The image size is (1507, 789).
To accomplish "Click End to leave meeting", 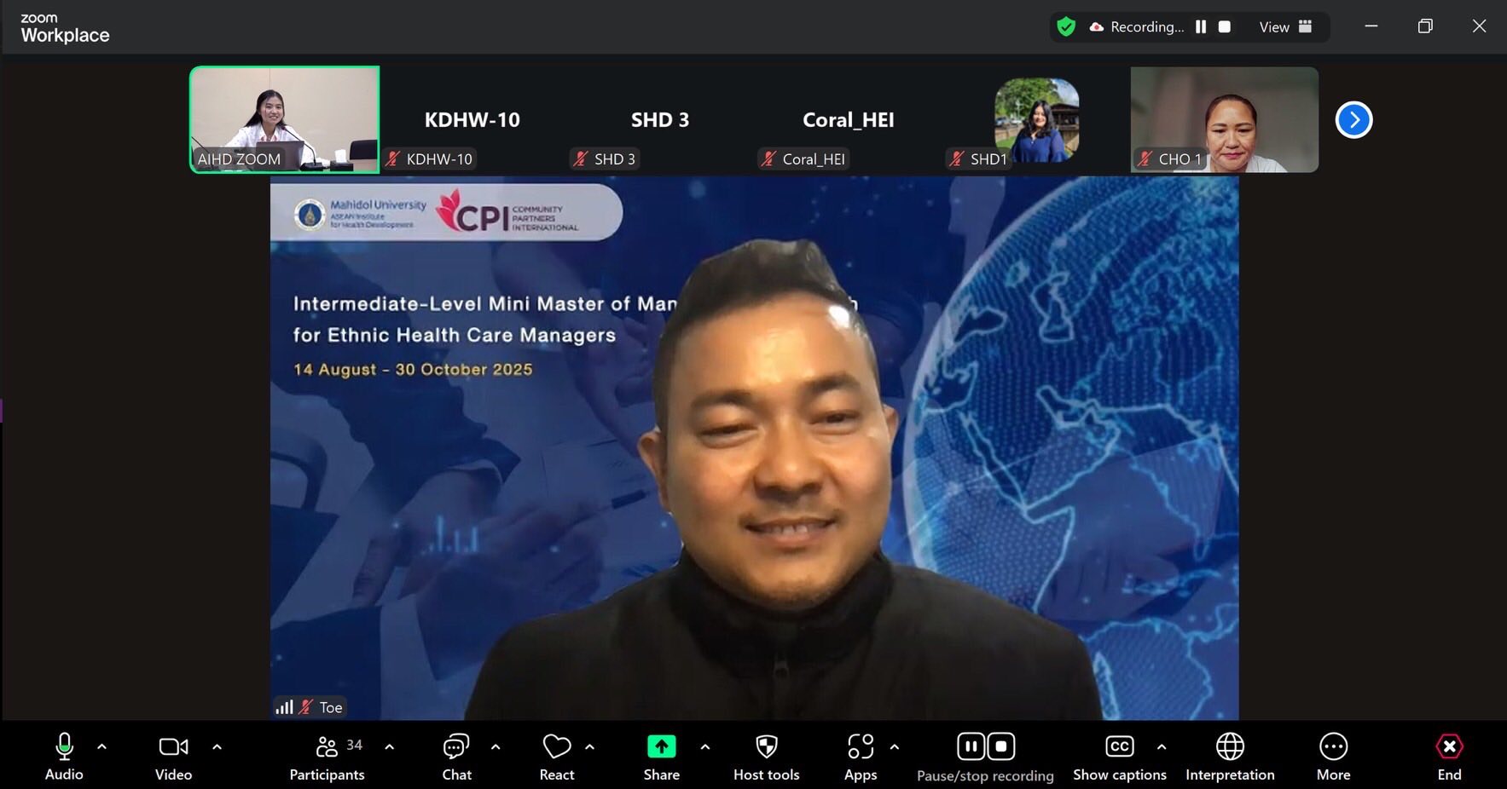I will 1449,756.
